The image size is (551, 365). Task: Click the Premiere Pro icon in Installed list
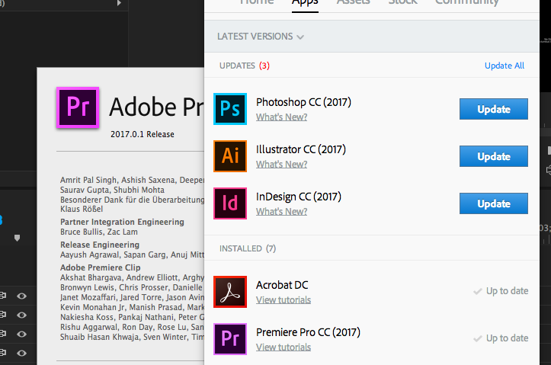pos(230,339)
